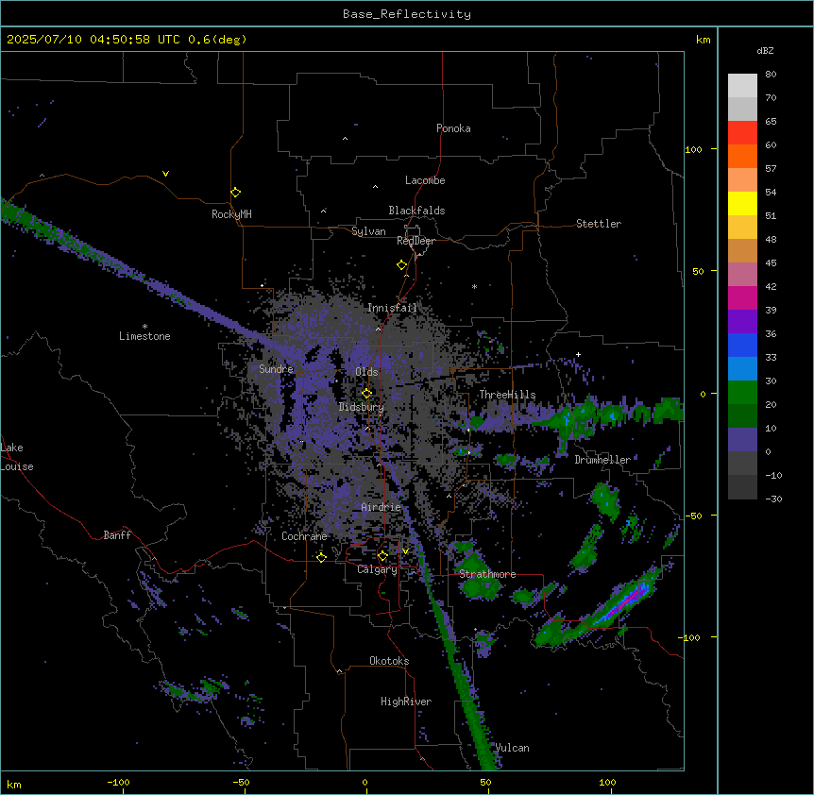Click the yellow diamond marker between Olds and Didsbury
Viewport: 814px width, 795px height.
pyautogui.click(x=366, y=394)
